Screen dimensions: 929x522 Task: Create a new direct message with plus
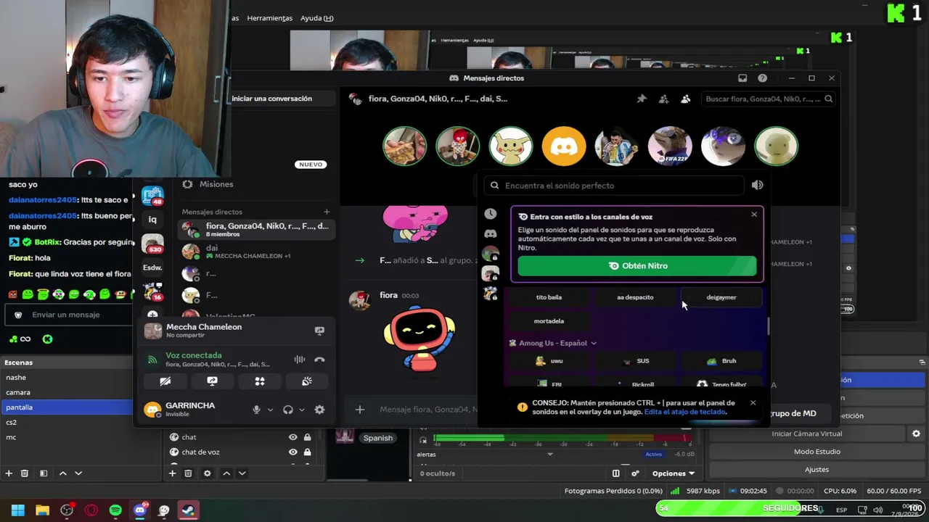click(x=327, y=212)
